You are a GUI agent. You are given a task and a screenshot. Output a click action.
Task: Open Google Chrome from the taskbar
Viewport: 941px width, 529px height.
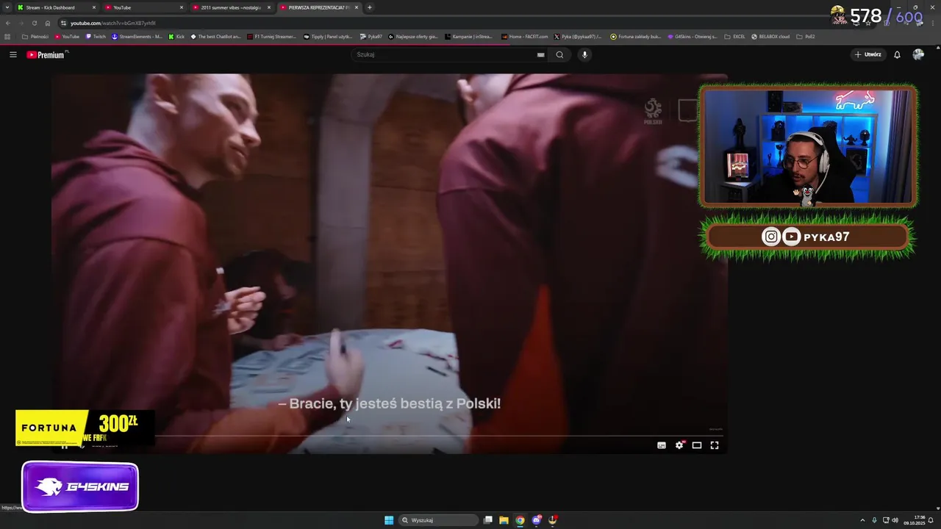520,520
